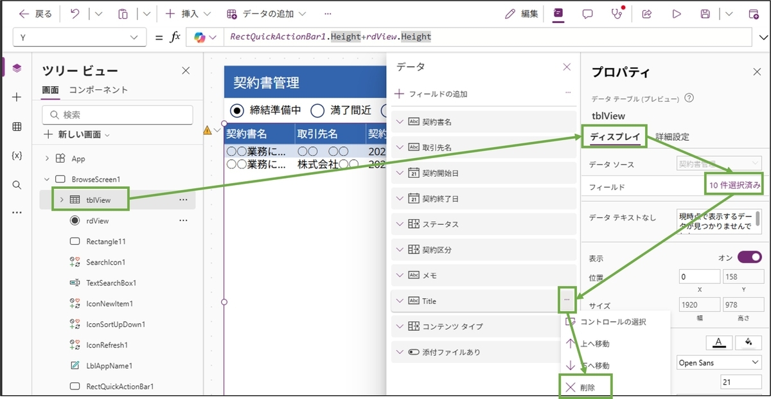Switch to the 詳細設定 tab
Screen dimensions: 771x399
coord(672,137)
